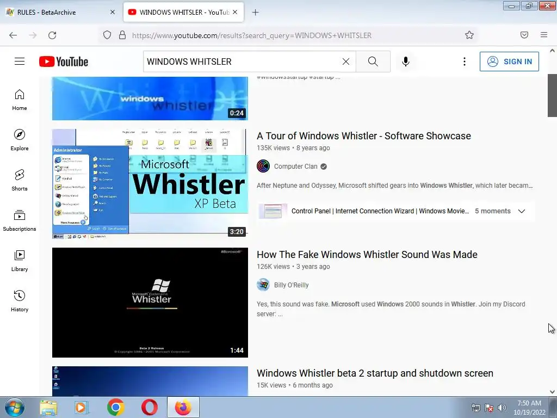
Task: Click the SIGN IN button
Action: 509,62
